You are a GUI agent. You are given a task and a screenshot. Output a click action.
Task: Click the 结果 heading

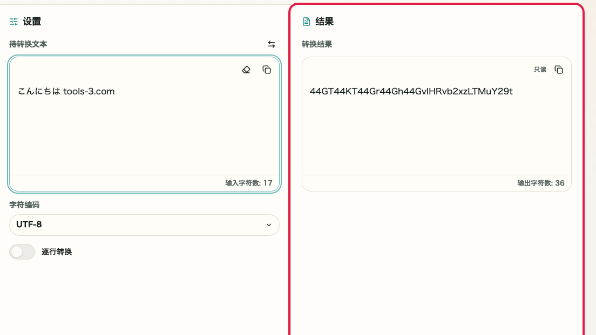pos(324,22)
